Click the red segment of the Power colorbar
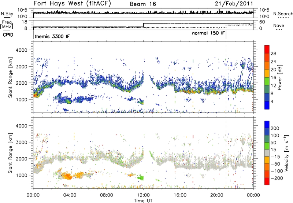The width and height of the screenshot is (293, 203). point(267,49)
